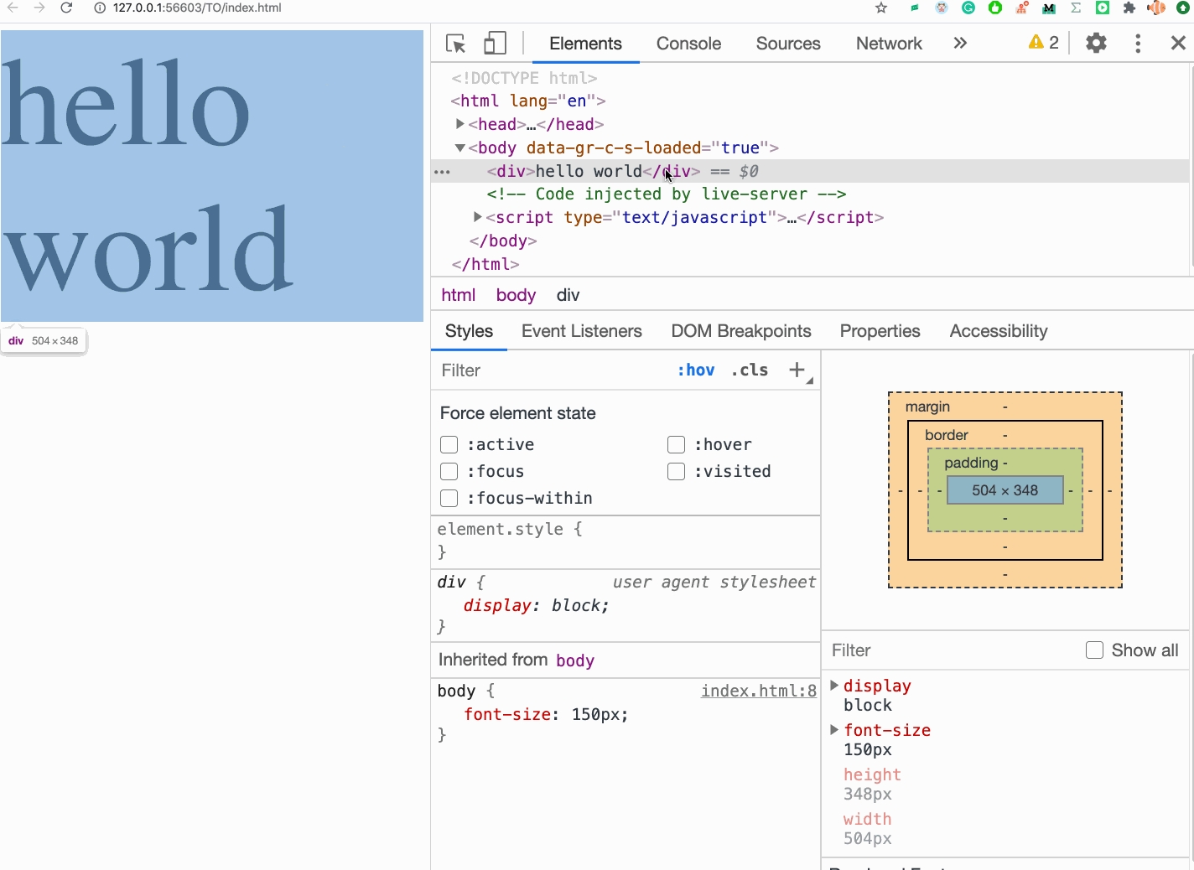Expand the font-size computed property
Image resolution: width=1194 pixels, height=870 pixels.
tap(834, 730)
